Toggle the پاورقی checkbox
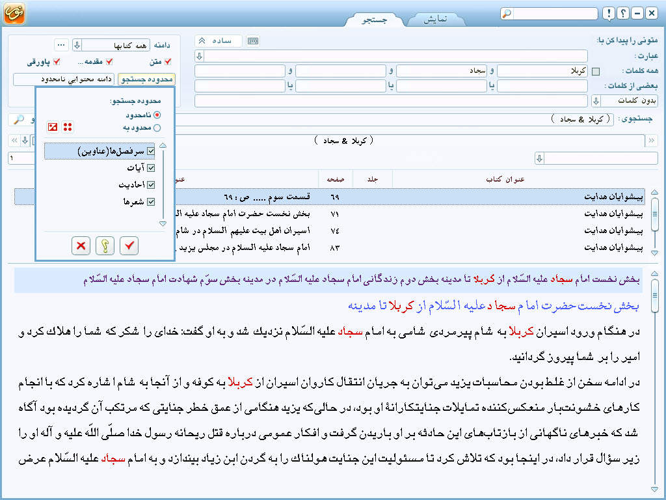 click(57, 62)
